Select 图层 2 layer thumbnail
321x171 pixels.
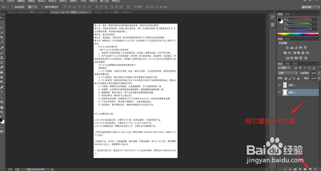pos(285,93)
